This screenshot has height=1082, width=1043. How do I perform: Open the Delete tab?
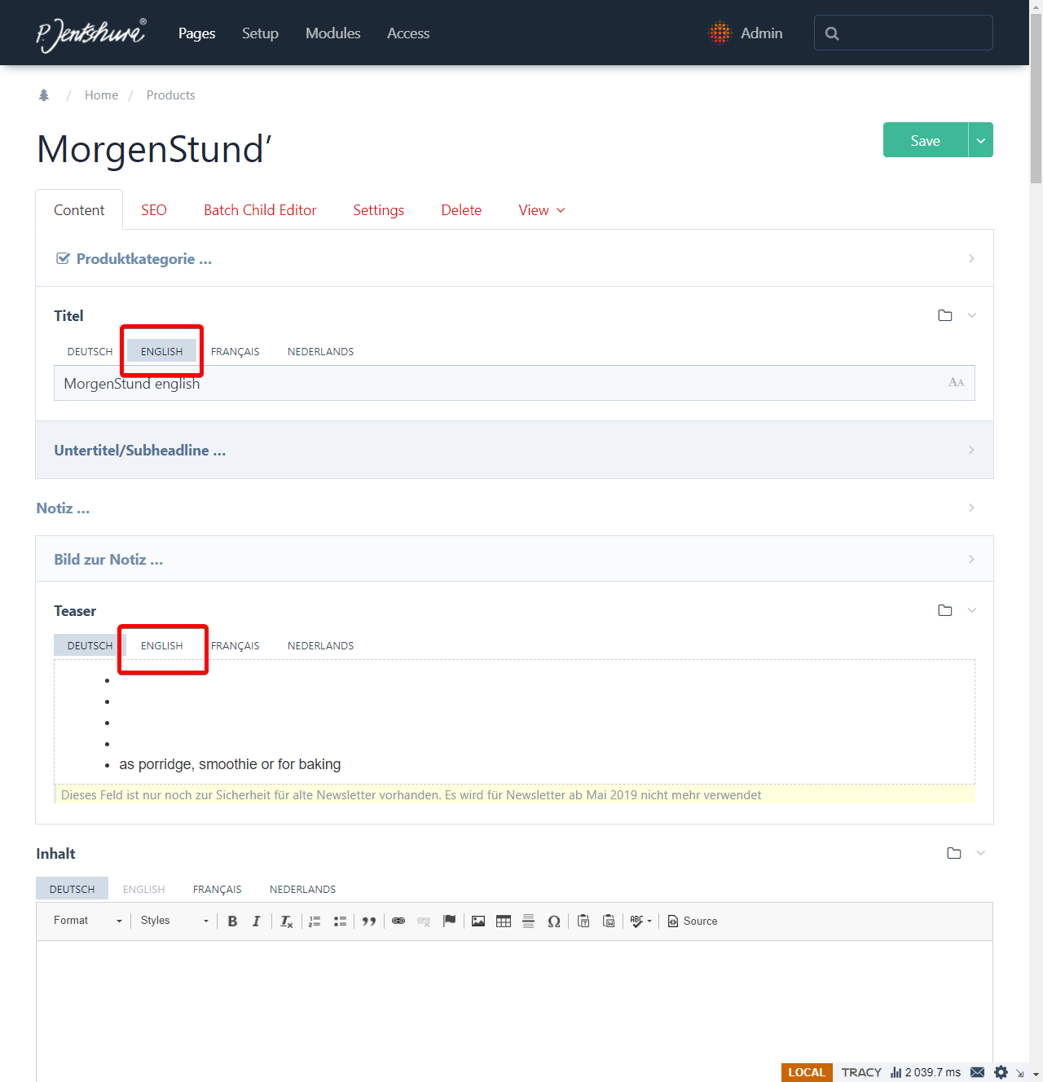point(461,210)
